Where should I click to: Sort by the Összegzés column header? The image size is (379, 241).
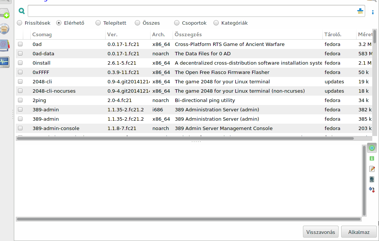pyautogui.click(x=188, y=35)
